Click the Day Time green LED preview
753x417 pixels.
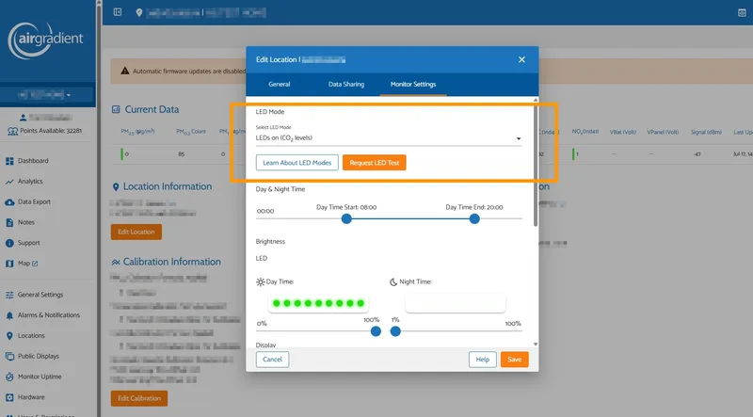(318, 303)
